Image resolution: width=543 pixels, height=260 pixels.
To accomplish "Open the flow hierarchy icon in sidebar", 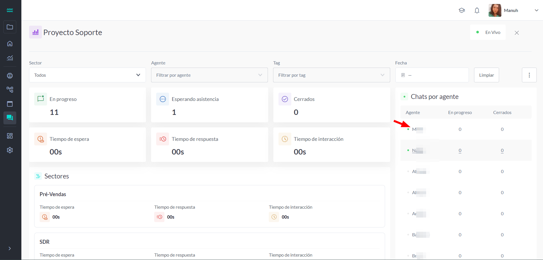I will (x=10, y=90).
